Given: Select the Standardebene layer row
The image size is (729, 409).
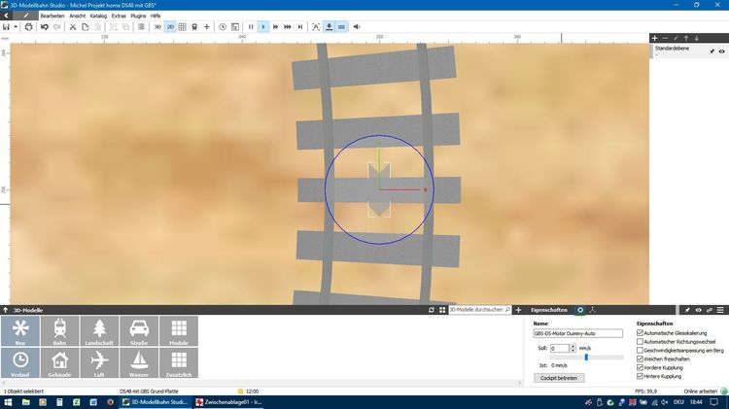Looking at the screenshot, I should pos(689,51).
